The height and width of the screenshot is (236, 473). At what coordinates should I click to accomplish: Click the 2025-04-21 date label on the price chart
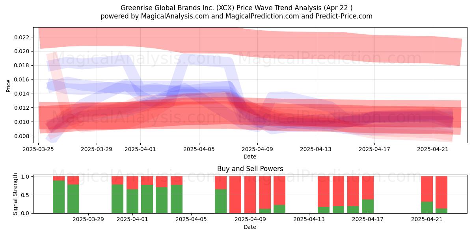(x=433, y=149)
